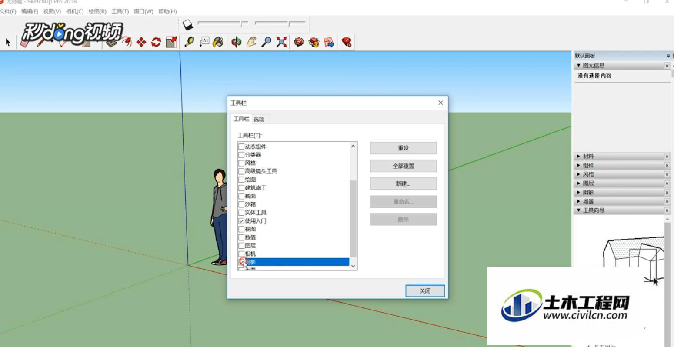Pin the 默认面板 tray

[668, 56]
